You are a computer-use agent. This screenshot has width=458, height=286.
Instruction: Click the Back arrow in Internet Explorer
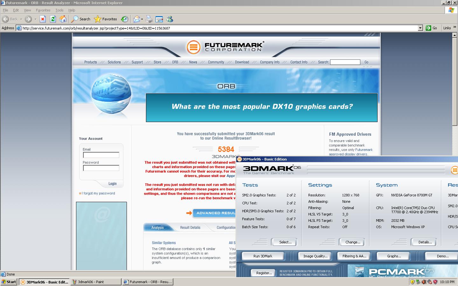click(5, 19)
